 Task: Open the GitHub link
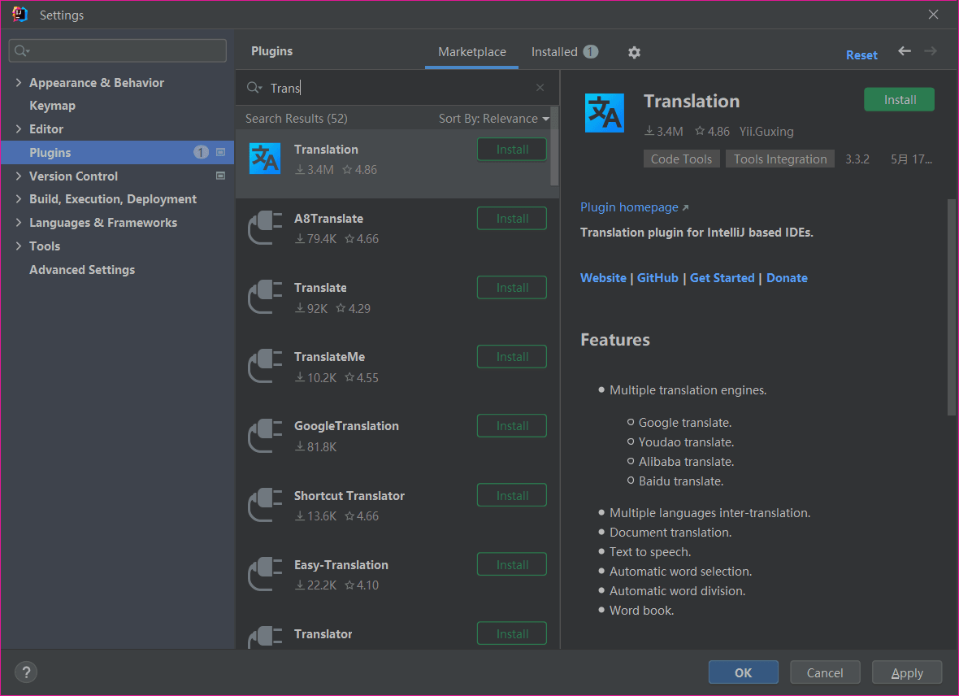point(657,278)
